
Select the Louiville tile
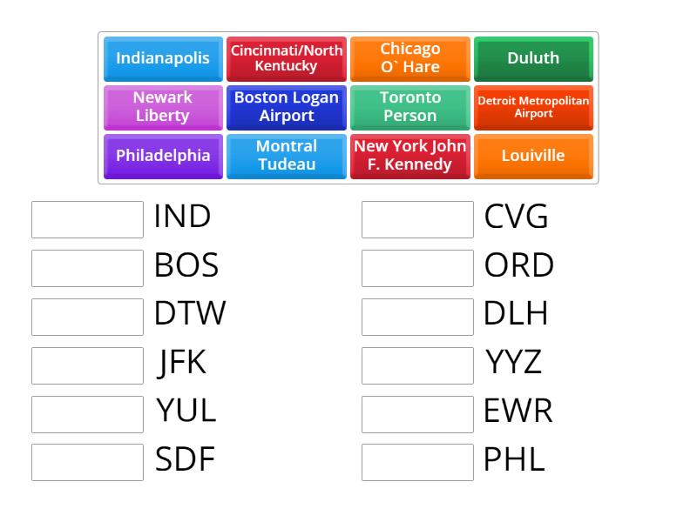pyautogui.click(x=533, y=157)
